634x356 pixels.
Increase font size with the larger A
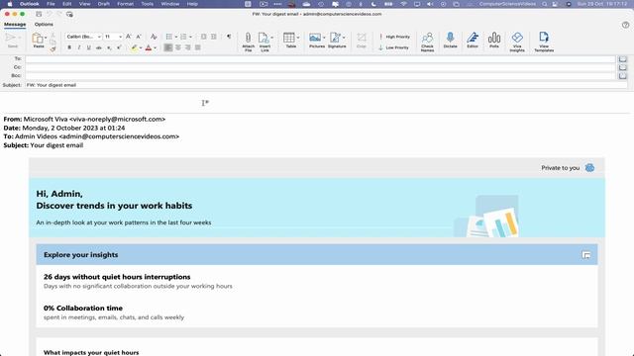point(129,37)
